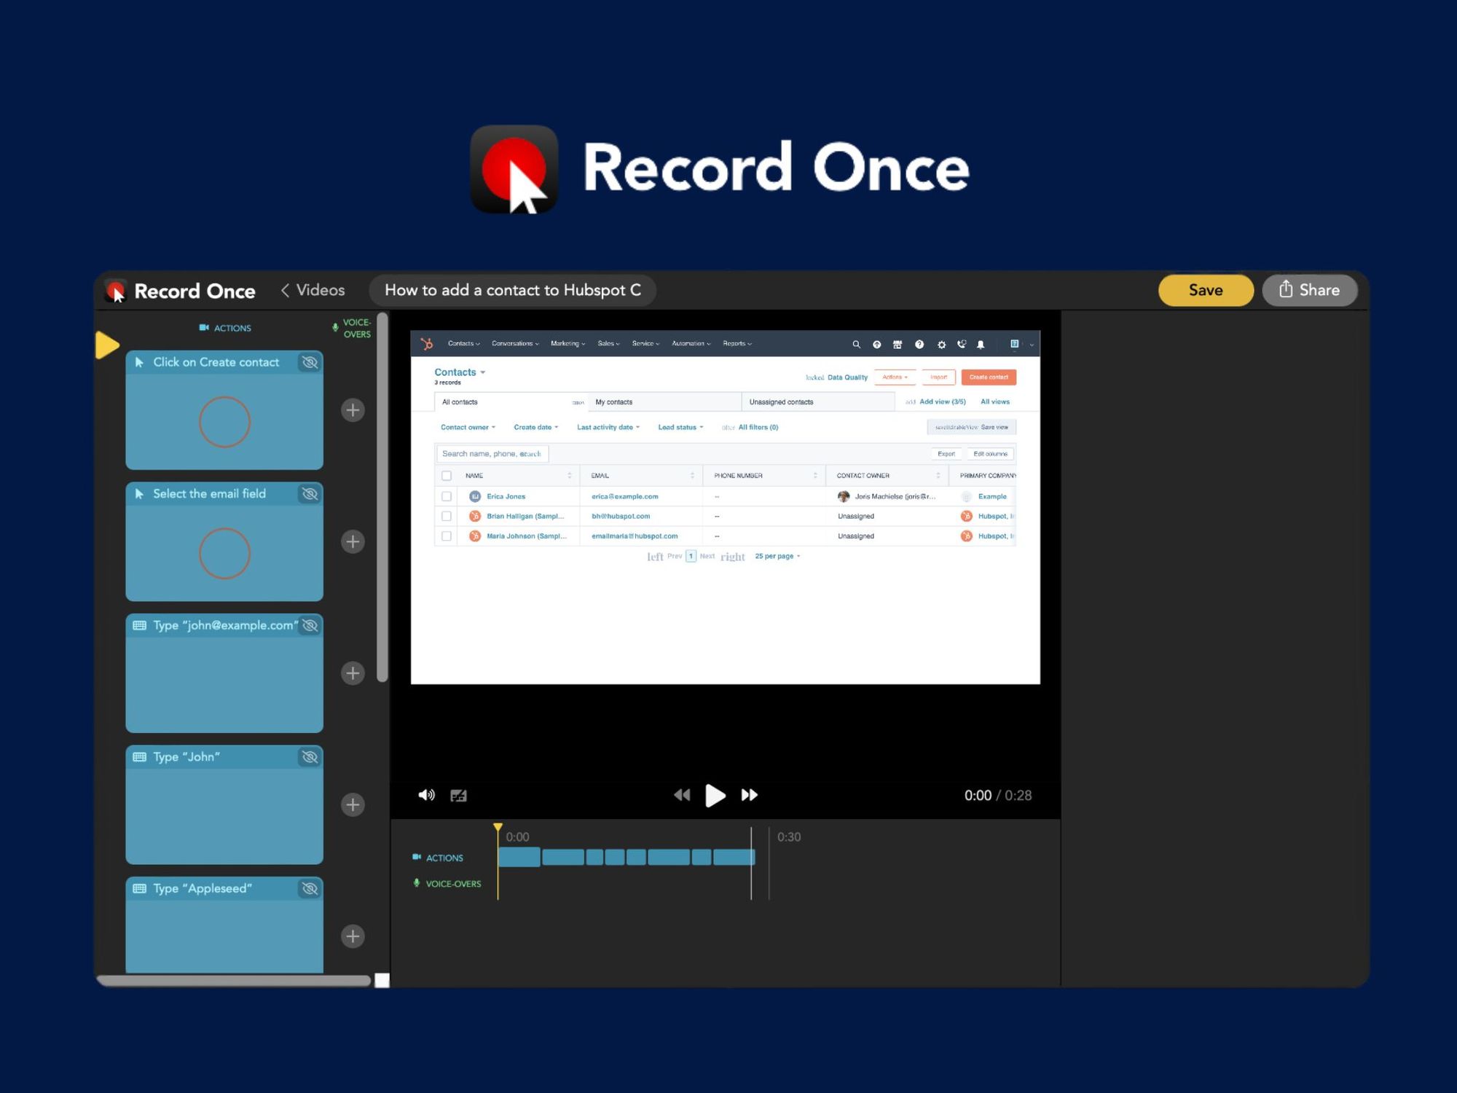1457x1093 pixels.
Task: Edit the video title field
Action: pyautogui.click(x=512, y=290)
